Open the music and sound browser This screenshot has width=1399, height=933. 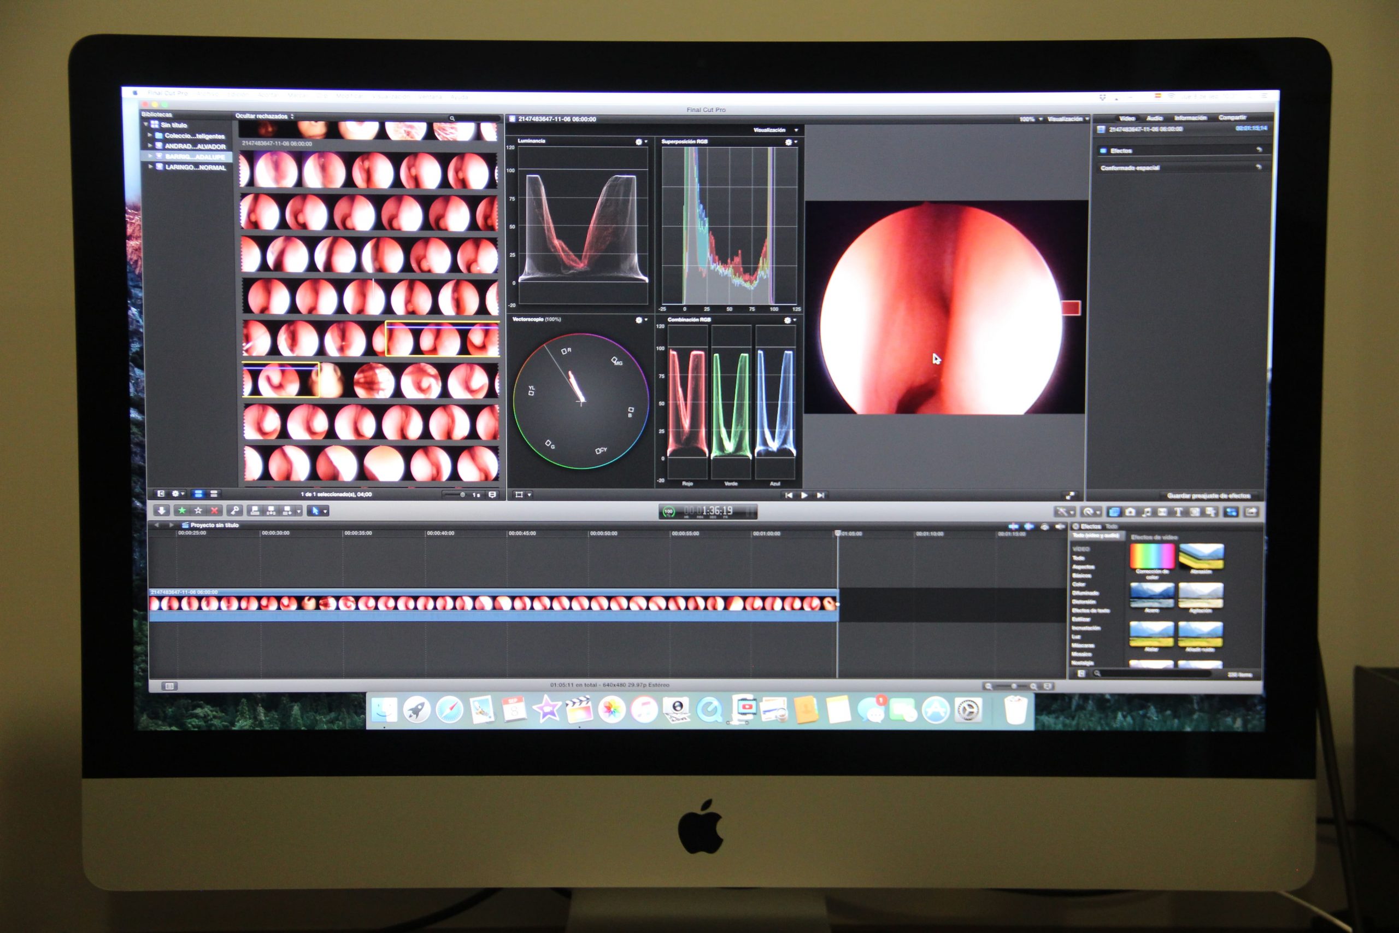pyautogui.click(x=1146, y=512)
